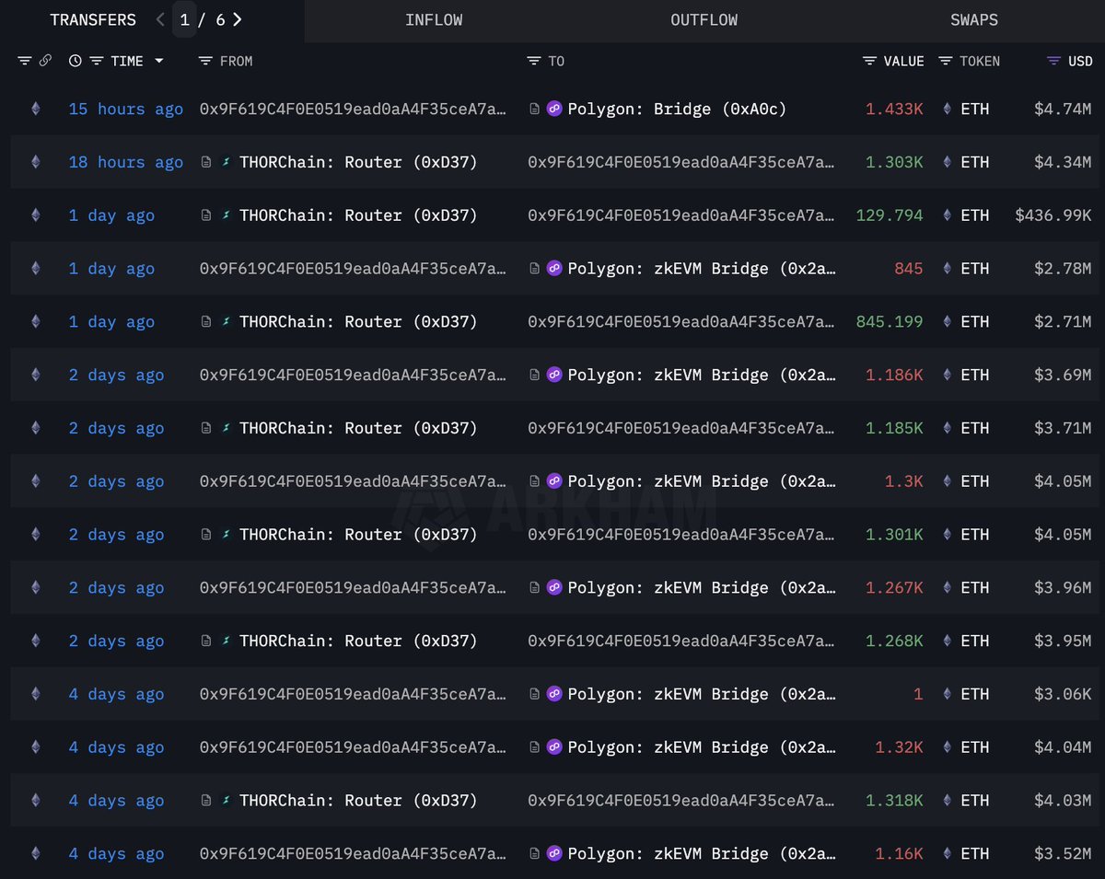The image size is (1105, 879).
Task: Click the current page number 1 field
Action: 184,19
